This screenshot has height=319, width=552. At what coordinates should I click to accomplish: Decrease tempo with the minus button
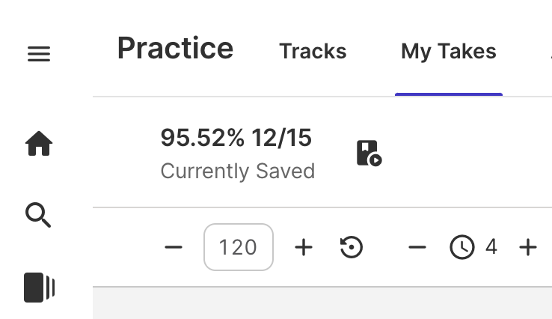pos(174,247)
